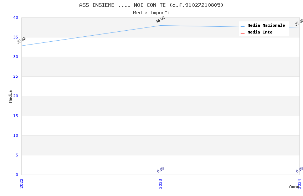Click the blue Media Nazionale legend swatch
Screen dimensions: 303x196
coord(242,26)
